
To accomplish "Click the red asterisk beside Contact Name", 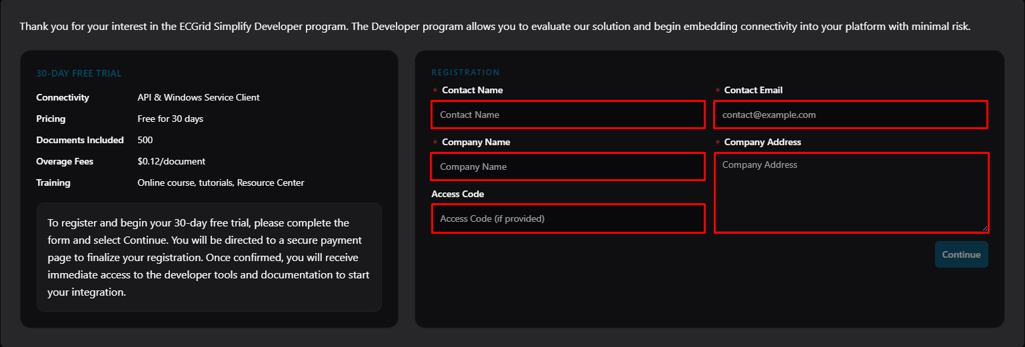I will coord(435,91).
